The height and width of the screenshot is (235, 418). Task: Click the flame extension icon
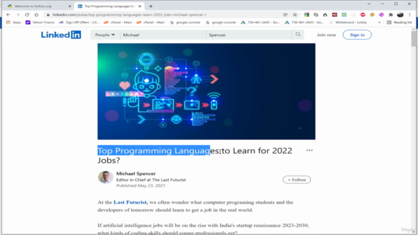point(325,14)
